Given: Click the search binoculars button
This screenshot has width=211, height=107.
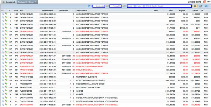Looking at the screenshot, I should (x=195, y=6).
